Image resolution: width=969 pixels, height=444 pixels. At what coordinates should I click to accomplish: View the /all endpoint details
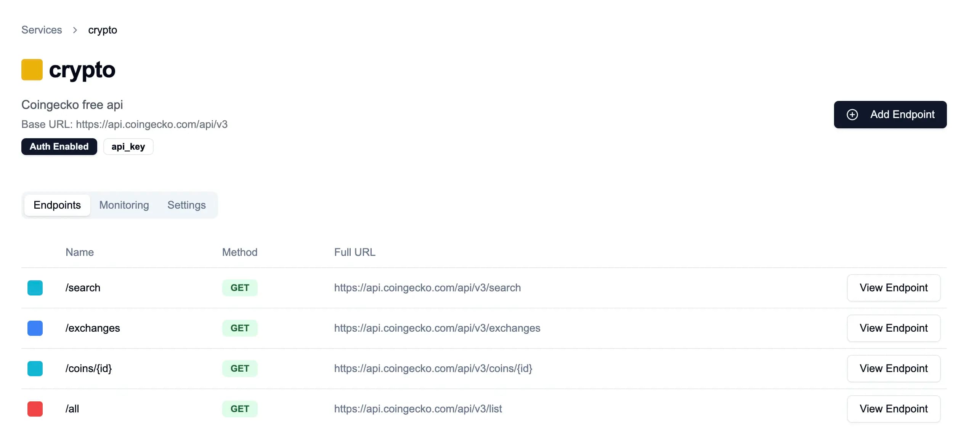coord(894,409)
